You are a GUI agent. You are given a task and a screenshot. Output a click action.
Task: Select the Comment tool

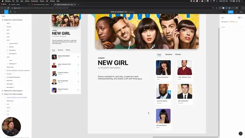point(15,12)
